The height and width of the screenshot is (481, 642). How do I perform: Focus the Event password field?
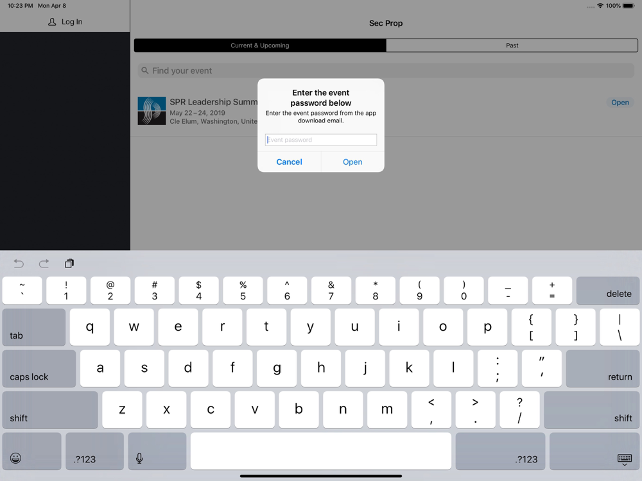(x=321, y=140)
